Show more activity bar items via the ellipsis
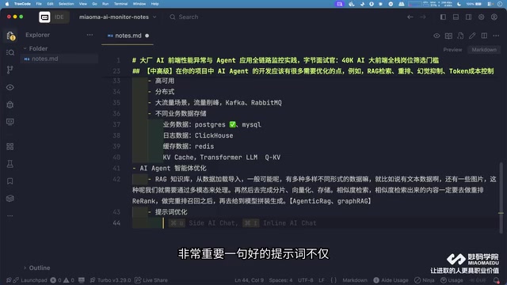 pos(10,215)
